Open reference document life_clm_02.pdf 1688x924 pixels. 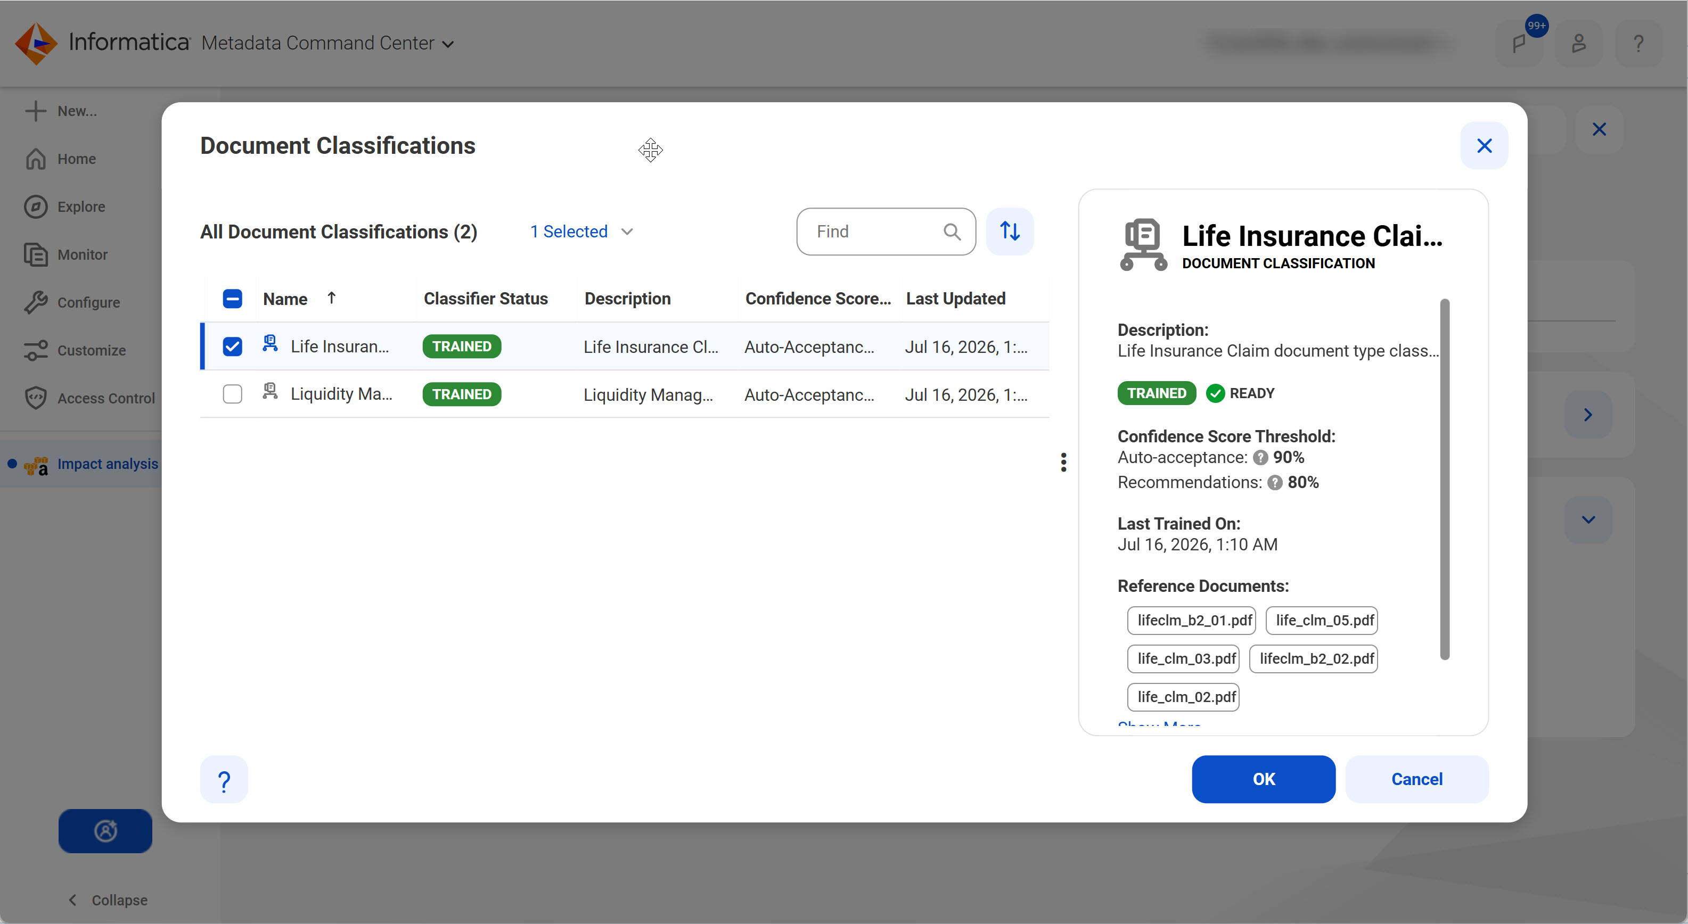[x=1183, y=696]
